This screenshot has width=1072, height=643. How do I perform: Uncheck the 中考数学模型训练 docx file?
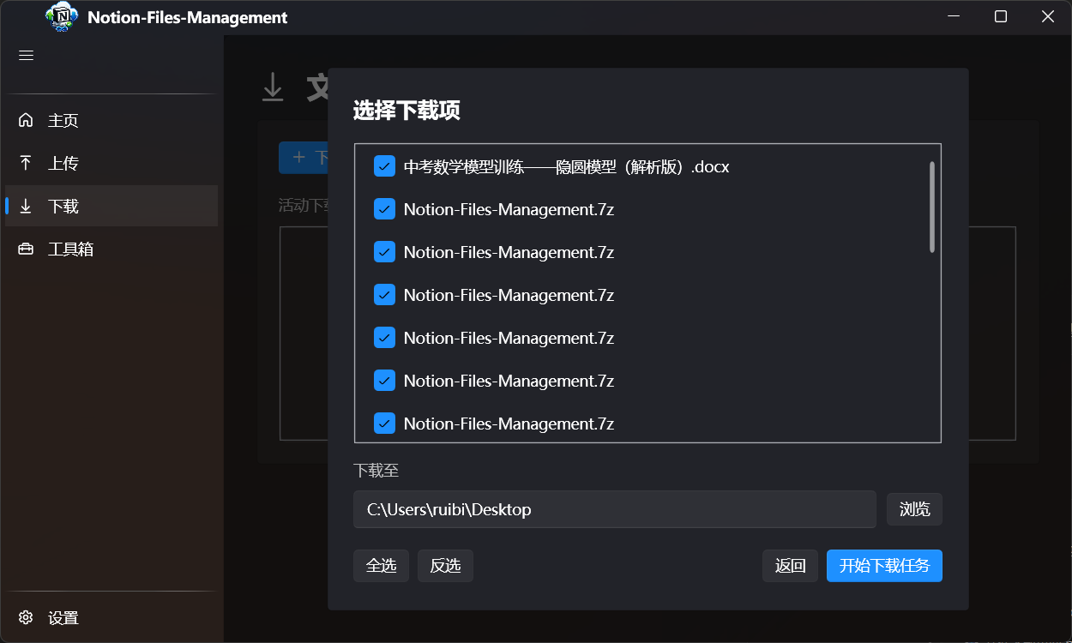(384, 165)
